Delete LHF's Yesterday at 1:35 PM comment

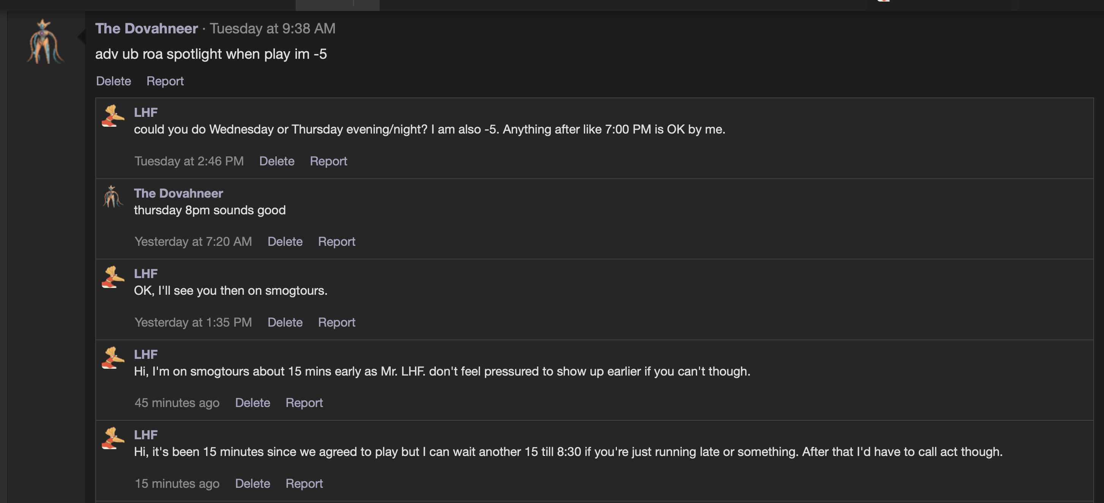[x=285, y=322]
